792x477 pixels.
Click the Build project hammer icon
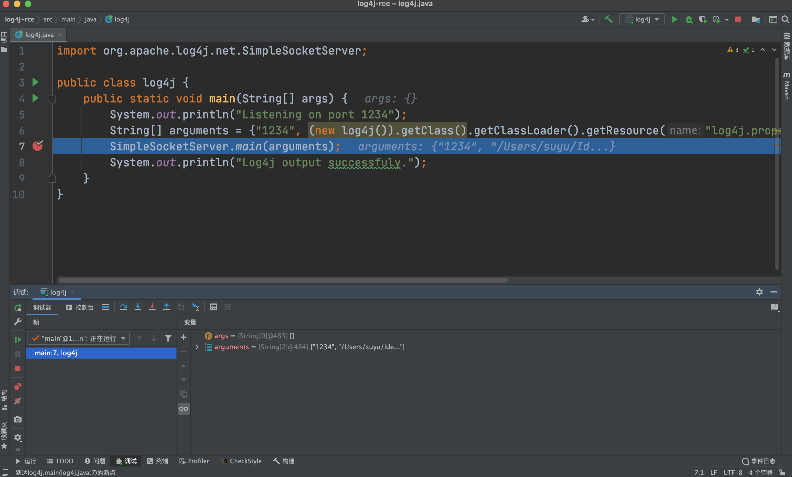(x=608, y=19)
